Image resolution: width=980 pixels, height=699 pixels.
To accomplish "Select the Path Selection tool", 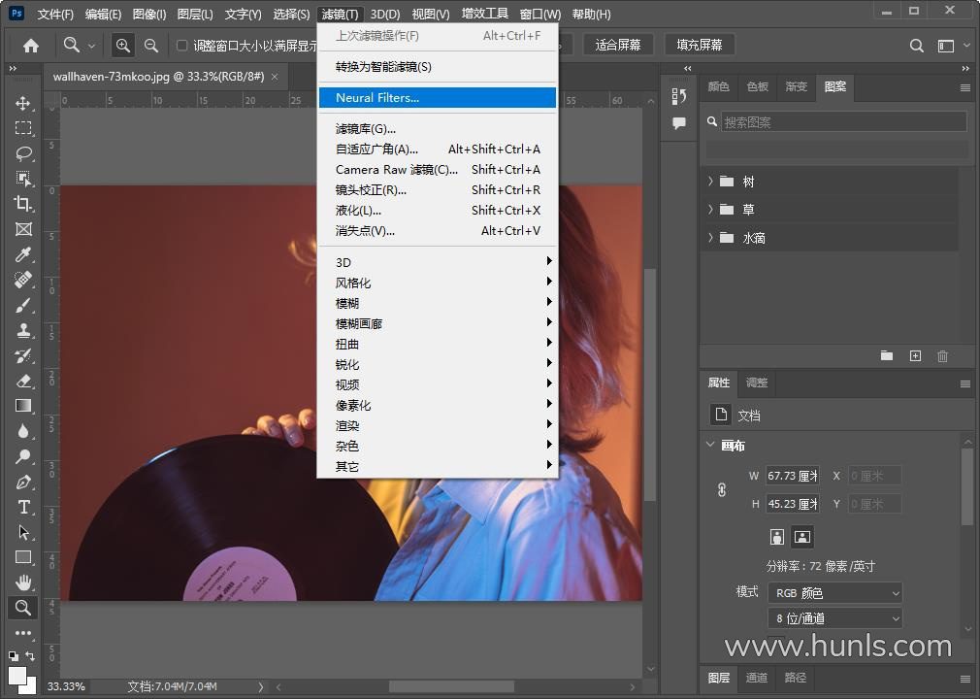I will 23,533.
